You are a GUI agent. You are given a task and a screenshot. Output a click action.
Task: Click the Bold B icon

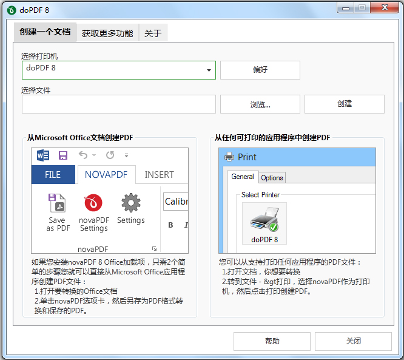tap(170, 225)
